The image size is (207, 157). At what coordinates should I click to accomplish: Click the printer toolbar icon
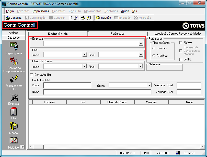83,18
